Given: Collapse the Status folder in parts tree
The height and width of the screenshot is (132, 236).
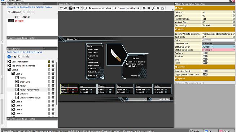Looking at the screenshot, I should click(x=9, y=70).
